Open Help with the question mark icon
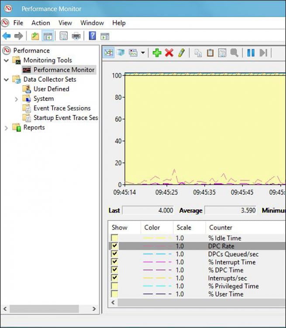 click(92, 36)
